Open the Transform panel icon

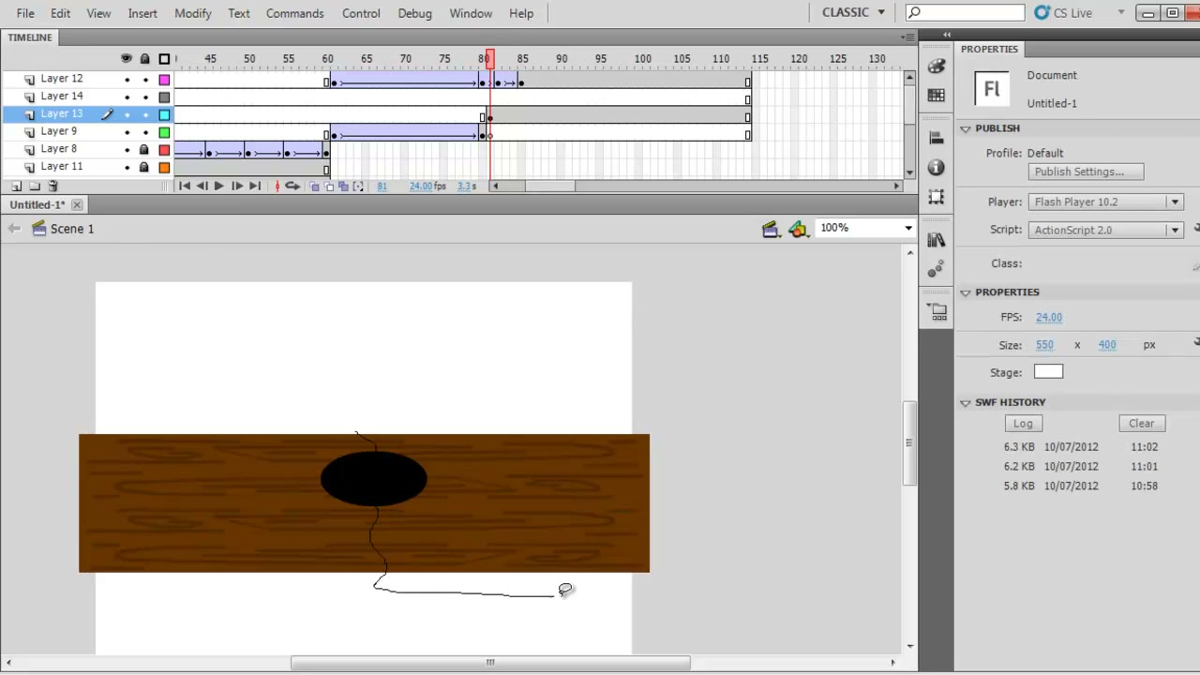tap(936, 196)
